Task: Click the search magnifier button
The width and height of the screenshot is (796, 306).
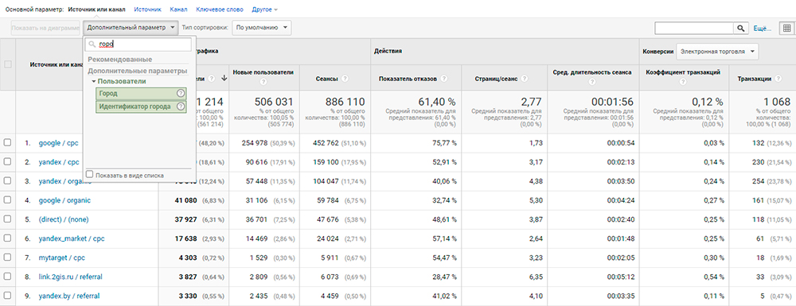Action: (x=741, y=29)
